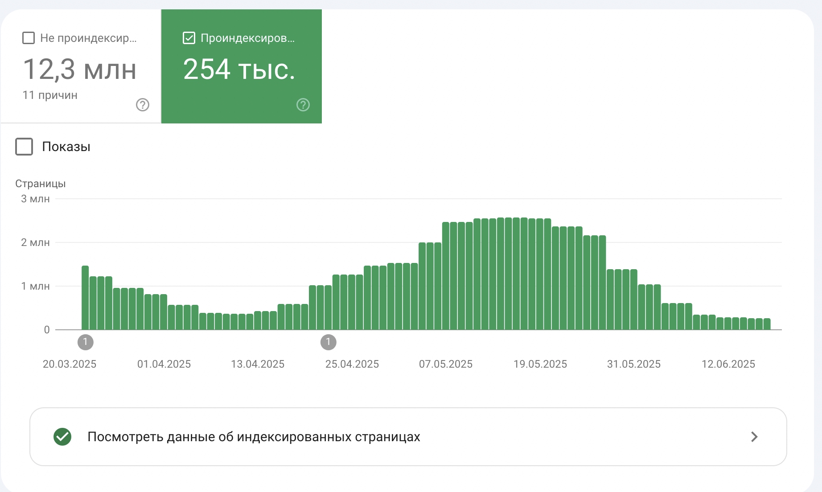Click the empty checkbox icon beside Не проиндексир...
This screenshot has height=492, width=822.
tap(28, 38)
